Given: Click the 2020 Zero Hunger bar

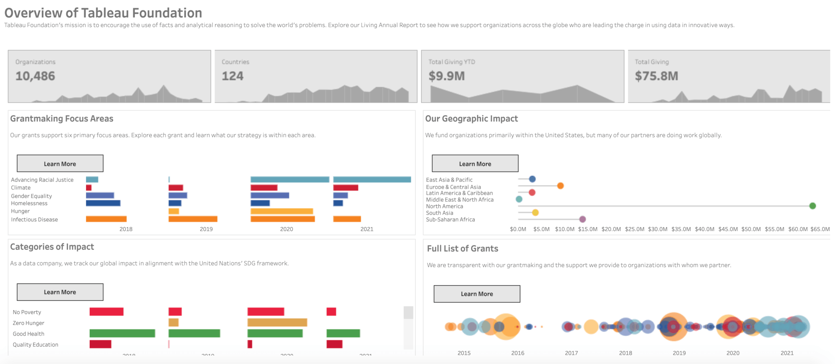Looking at the screenshot, I should click(x=277, y=323).
